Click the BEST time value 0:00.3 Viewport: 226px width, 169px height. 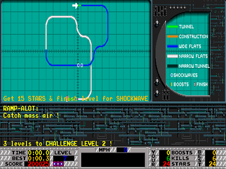click(38, 158)
